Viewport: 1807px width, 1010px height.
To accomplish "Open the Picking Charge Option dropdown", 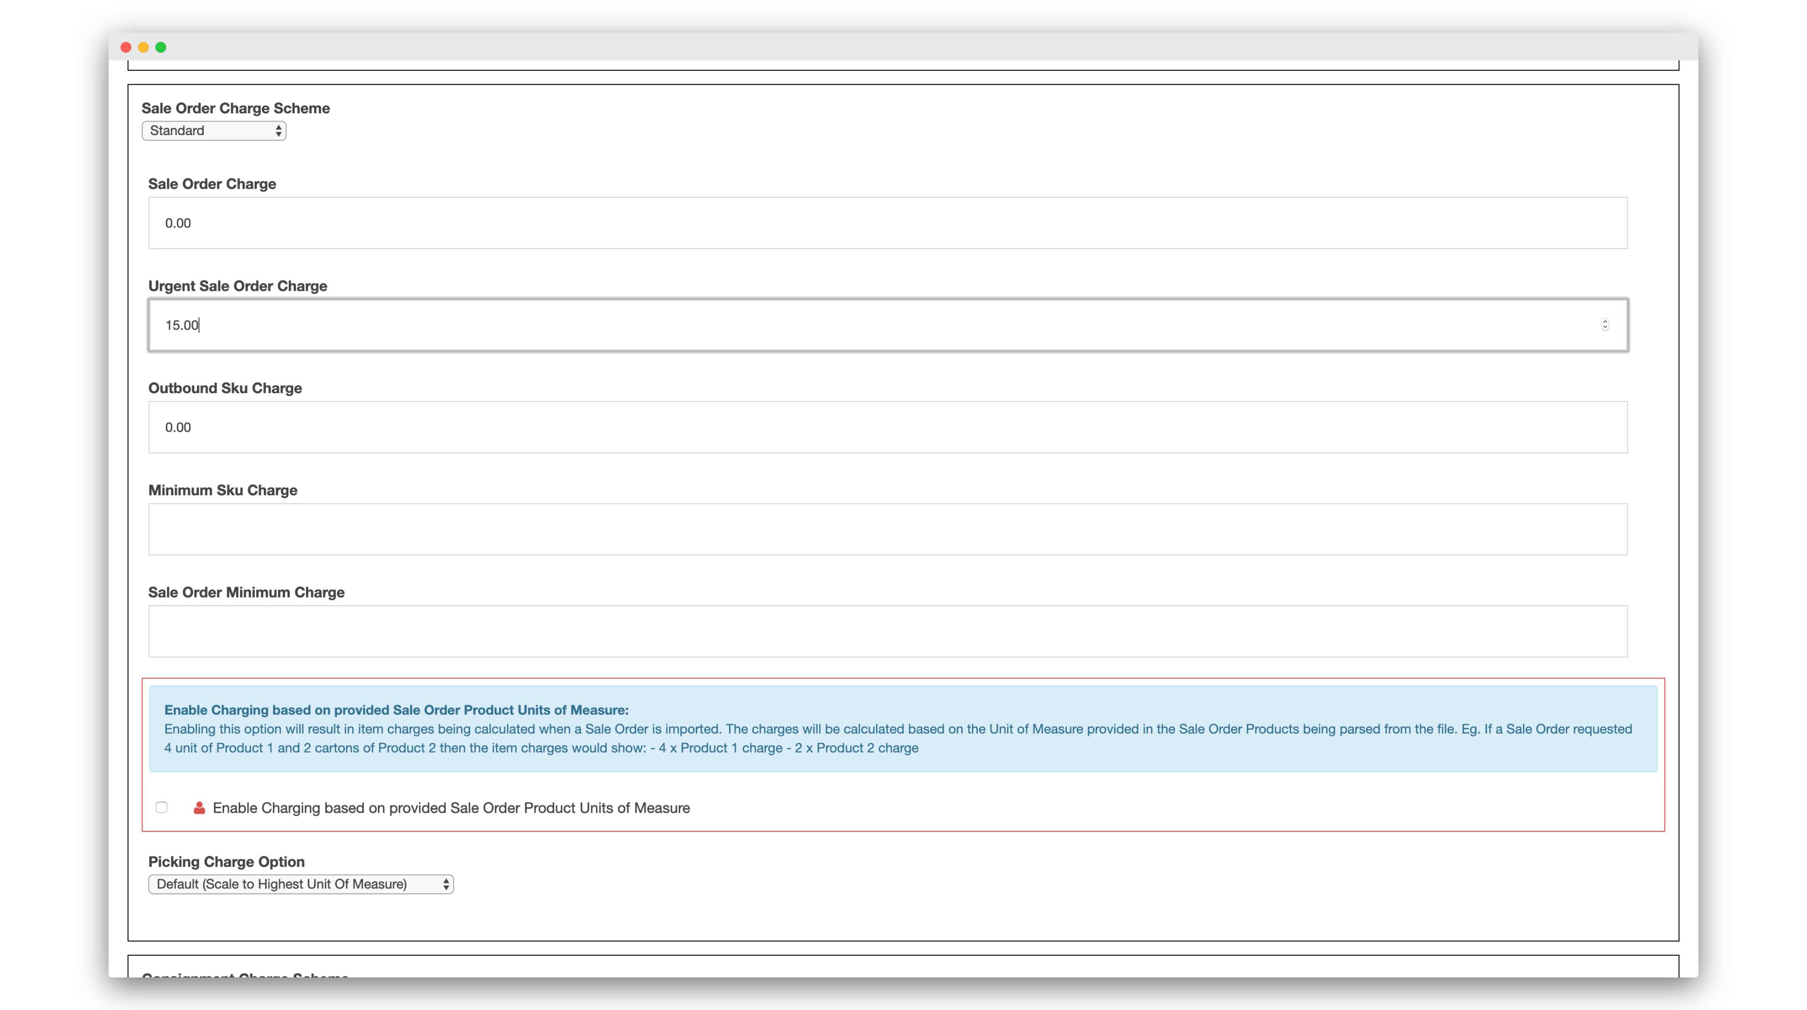I will [301, 884].
